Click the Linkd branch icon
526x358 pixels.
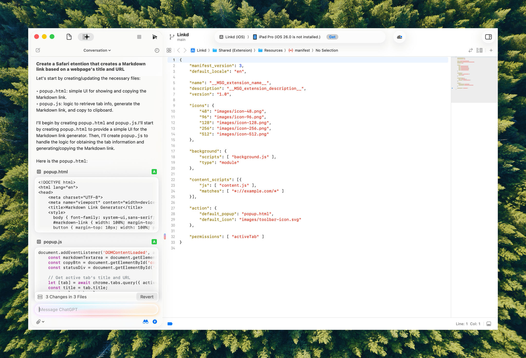click(172, 37)
